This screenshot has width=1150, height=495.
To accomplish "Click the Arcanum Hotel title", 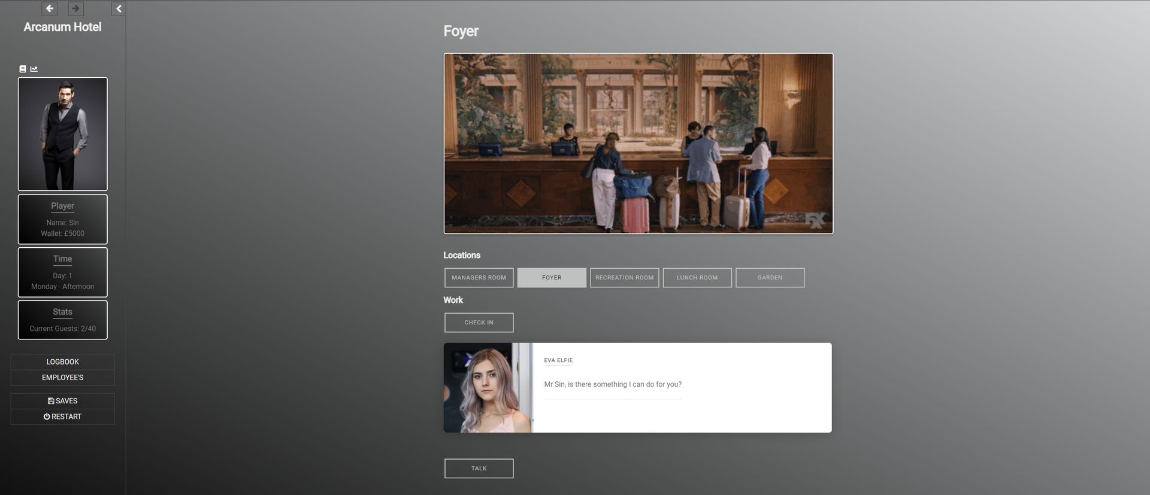I will tap(62, 27).
